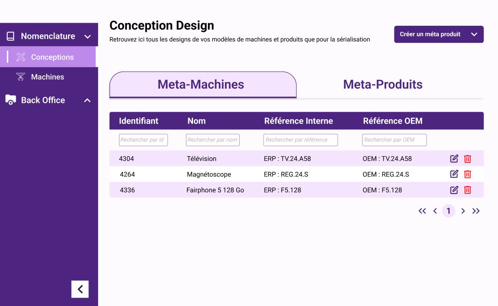Open editor for Fairphone 5 128 Go
The height and width of the screenshot is (306, 498).
[454, 190]
